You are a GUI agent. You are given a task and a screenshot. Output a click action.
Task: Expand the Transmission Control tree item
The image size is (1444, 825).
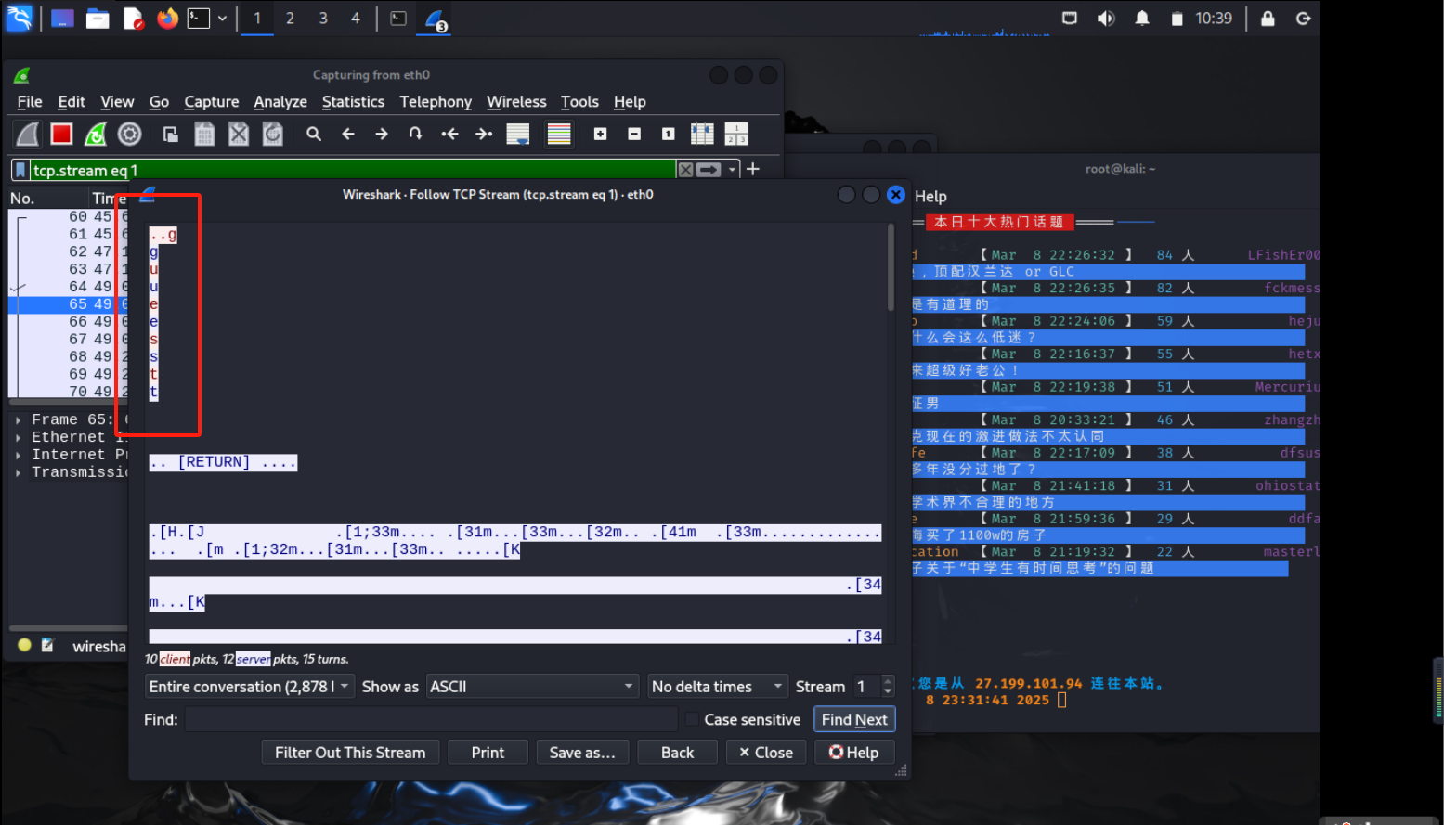(18, 472)
